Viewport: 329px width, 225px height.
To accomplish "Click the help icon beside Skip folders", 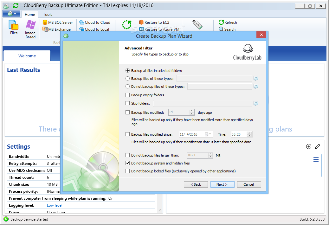I will click(x=256, y=103).
